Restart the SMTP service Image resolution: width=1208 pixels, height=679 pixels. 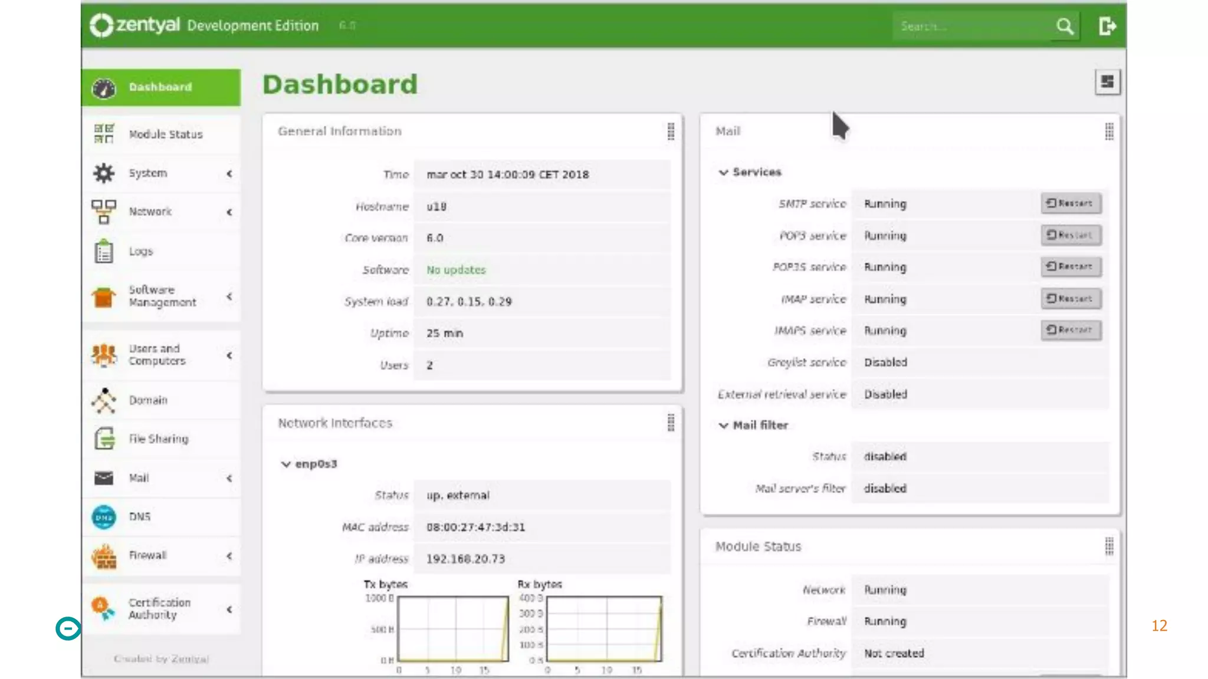tap(1070, 203)
